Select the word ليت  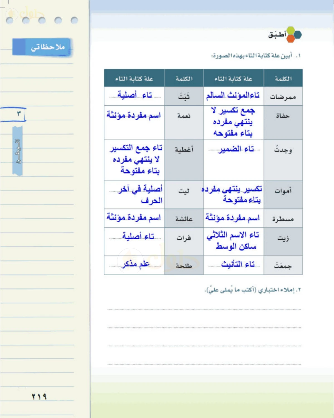pos(184,191)
